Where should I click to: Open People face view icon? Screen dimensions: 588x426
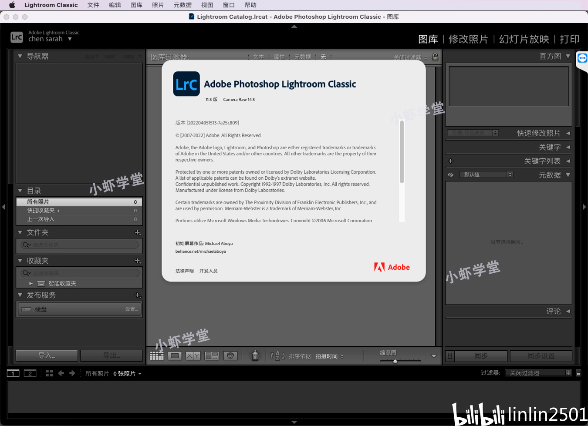point(230,356)
